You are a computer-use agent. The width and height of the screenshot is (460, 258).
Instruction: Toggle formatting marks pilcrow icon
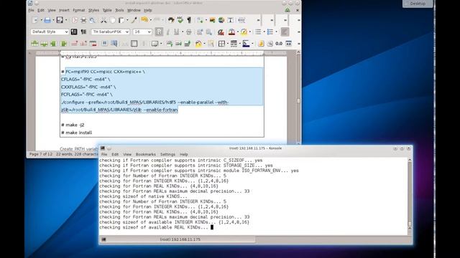click(x=189, y=20)
